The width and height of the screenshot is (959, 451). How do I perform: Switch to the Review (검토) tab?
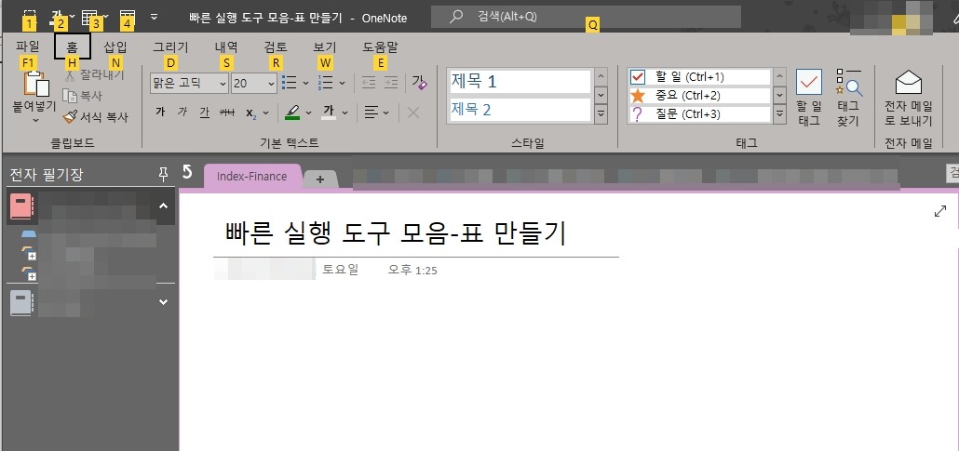click(276, 46)
